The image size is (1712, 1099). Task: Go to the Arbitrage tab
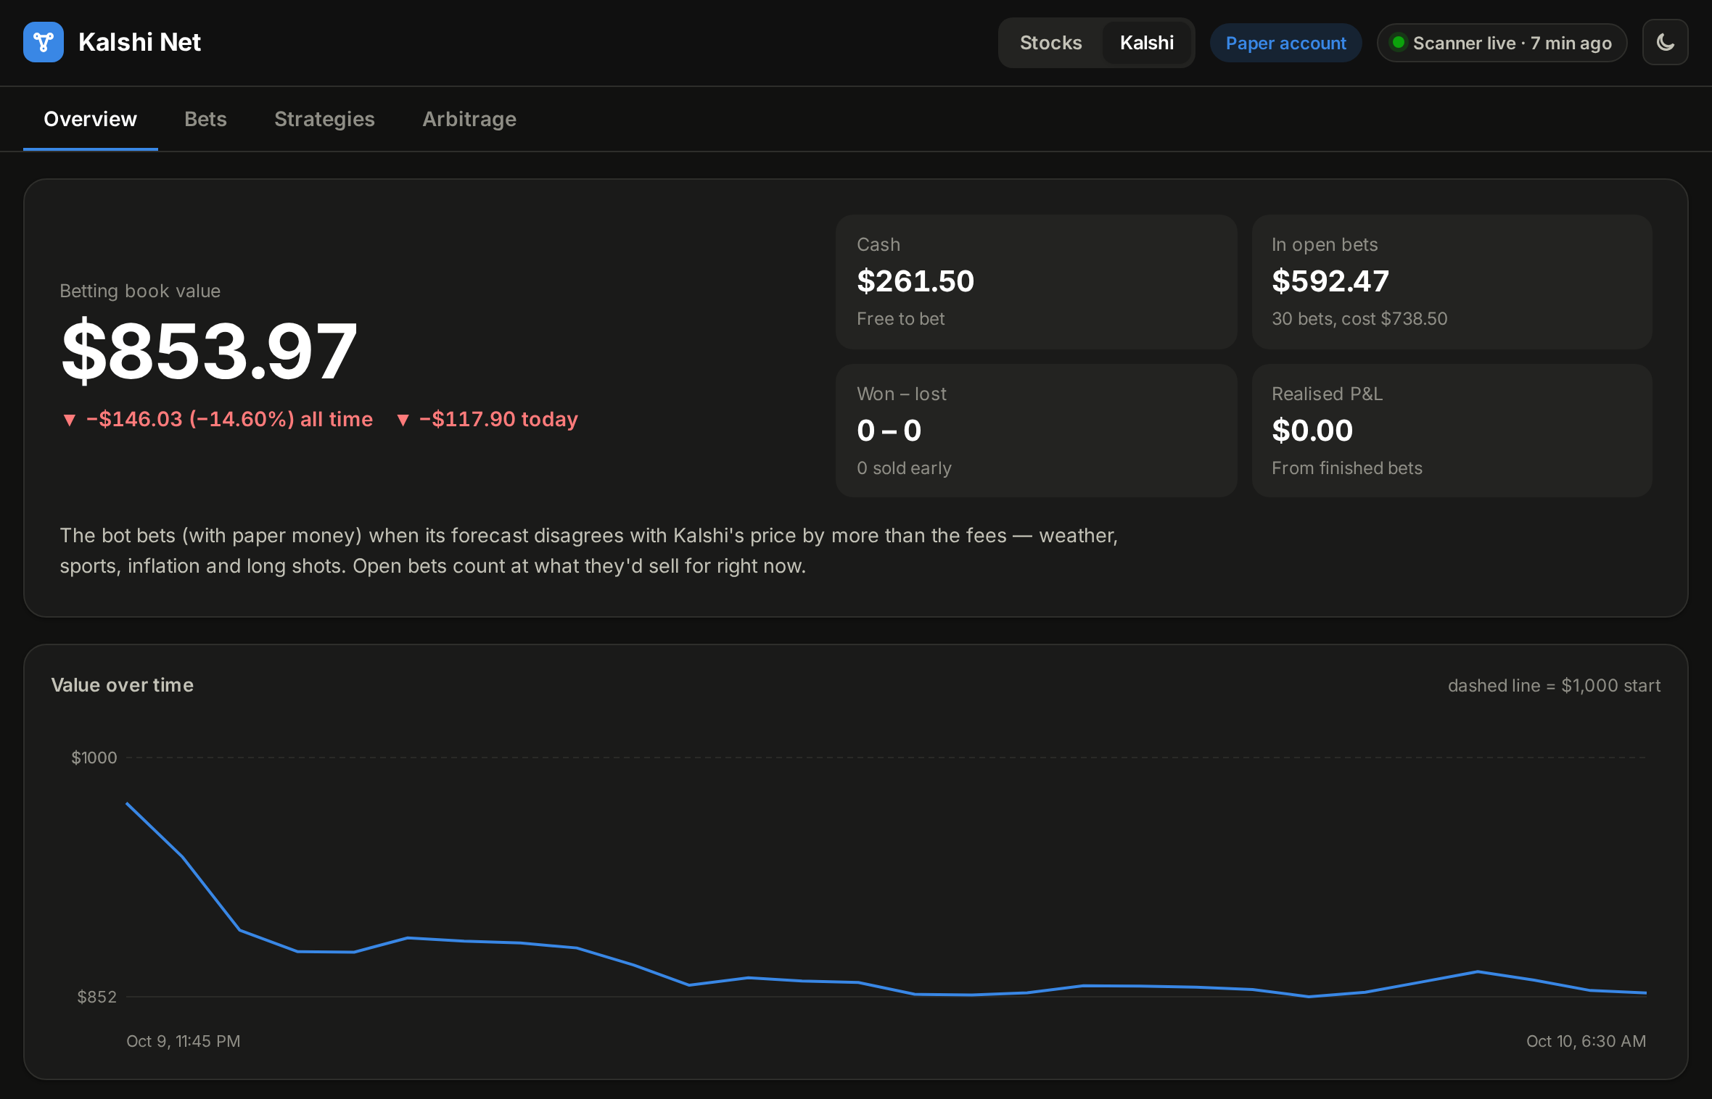469,119
